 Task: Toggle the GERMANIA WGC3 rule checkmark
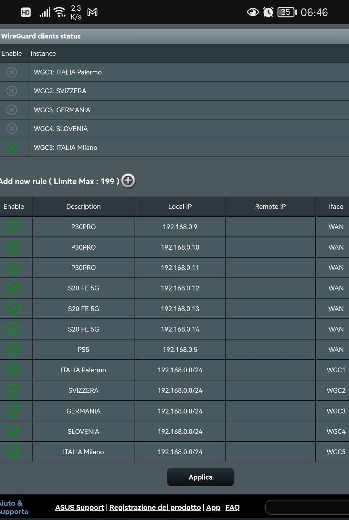pyautogui.click(x=14, y=411)
